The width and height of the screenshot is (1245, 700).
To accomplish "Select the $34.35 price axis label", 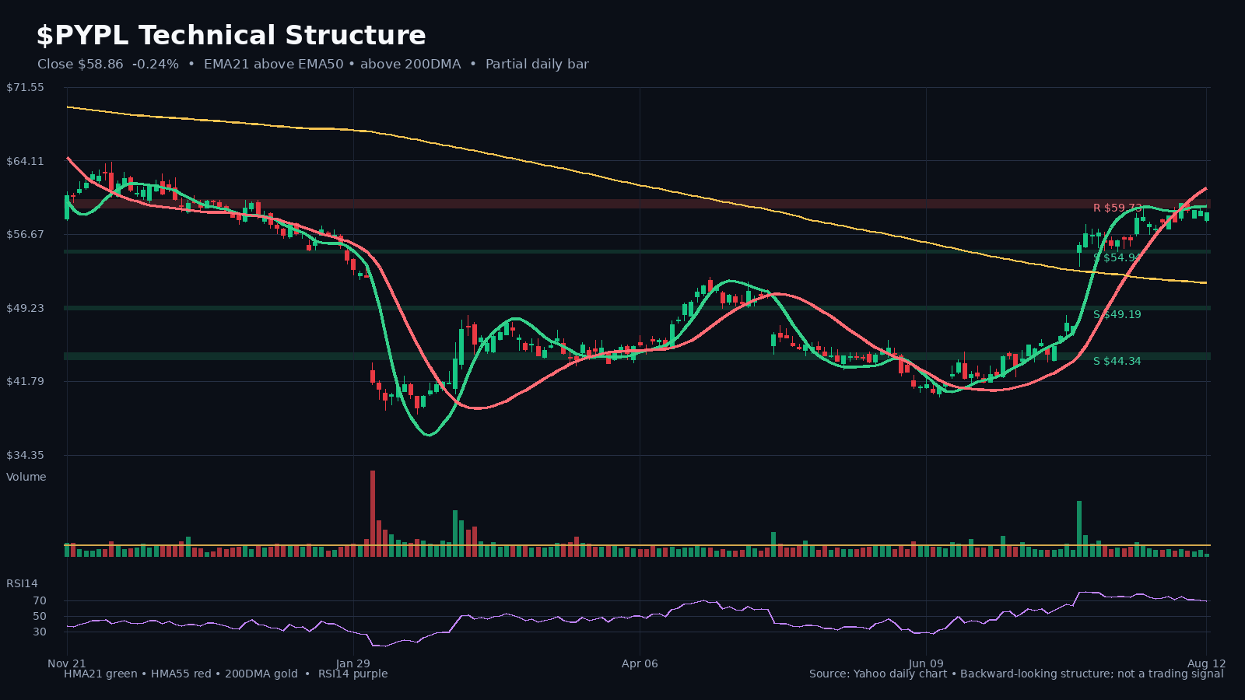I will 25,455.
